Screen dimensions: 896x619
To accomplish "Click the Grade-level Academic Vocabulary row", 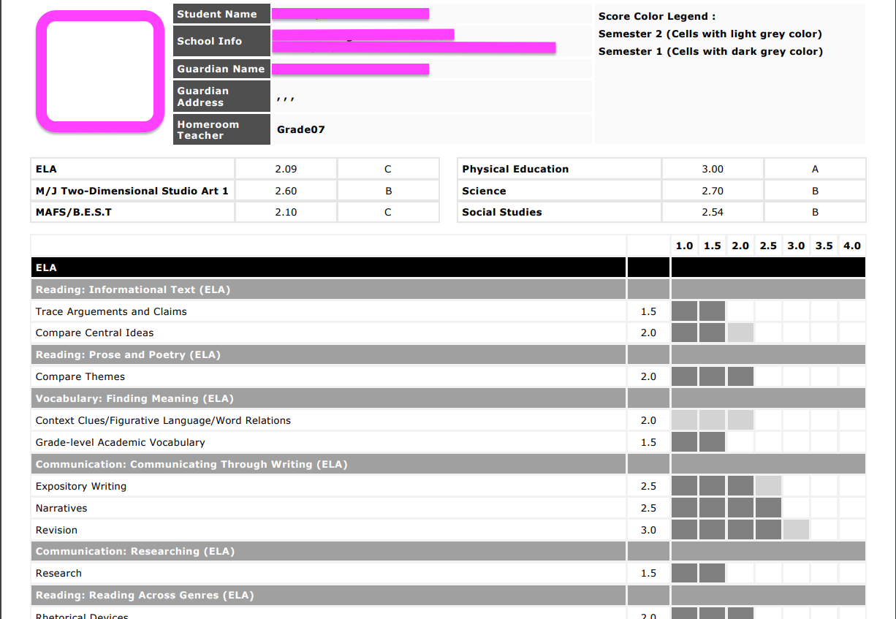I will point(448,442).
